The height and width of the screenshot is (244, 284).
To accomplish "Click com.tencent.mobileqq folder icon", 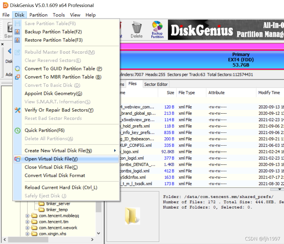I will pyautogui.click(x=34, y=216).
